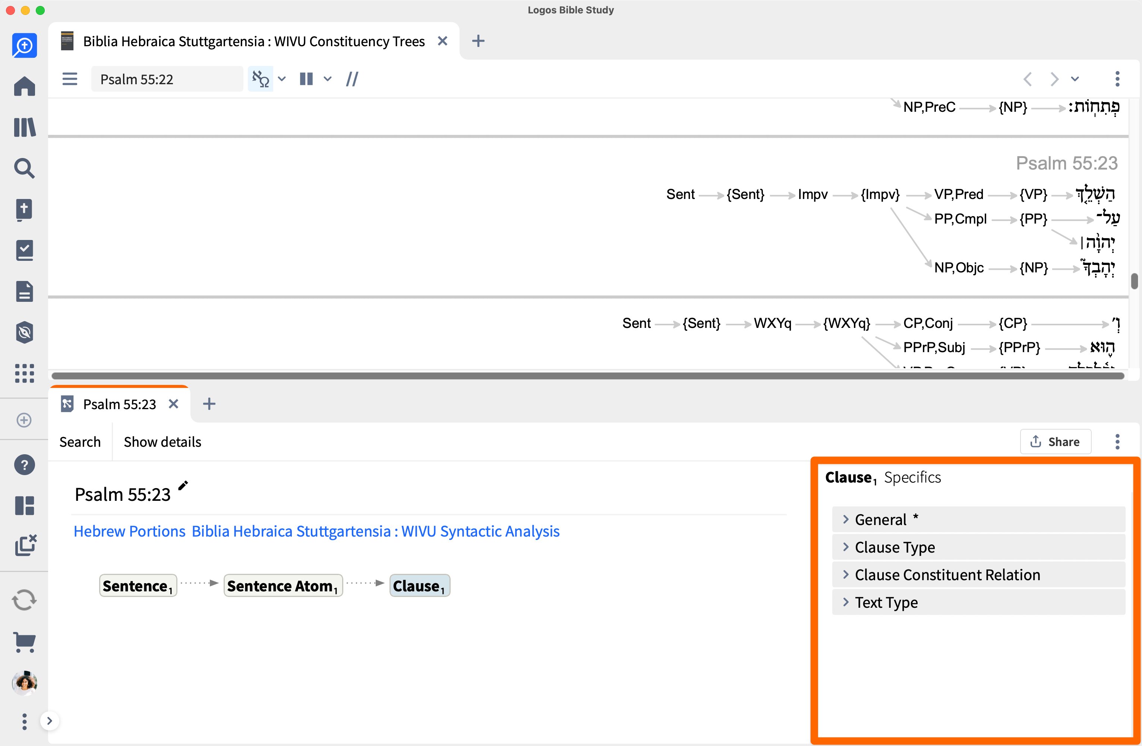Add new tab in top panel
Viewport: 1142px width, 746px height.
pos(478,41)
